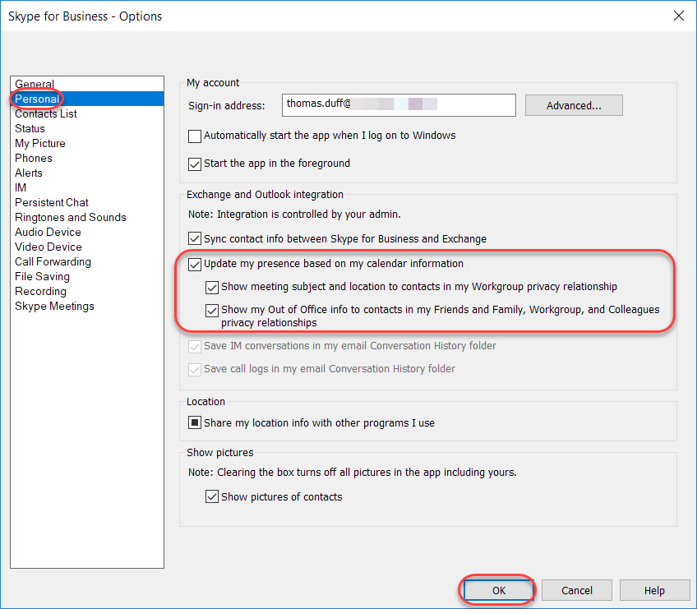Click inside the sign-in address field
Viewport: 697px width, 609px height.
point(399,105)
